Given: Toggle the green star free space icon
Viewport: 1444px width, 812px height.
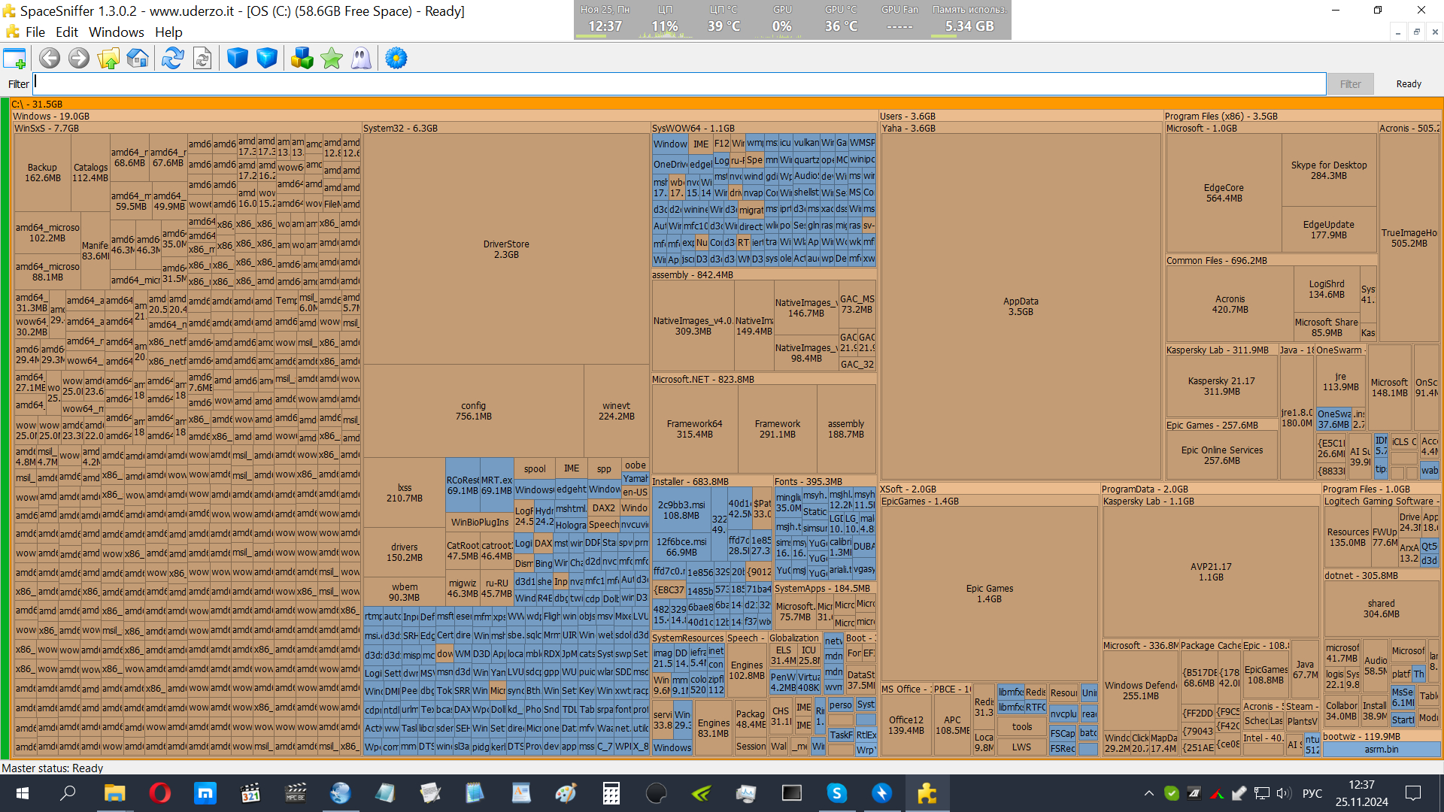Looking at the screenshot, I should coord(332,58).
